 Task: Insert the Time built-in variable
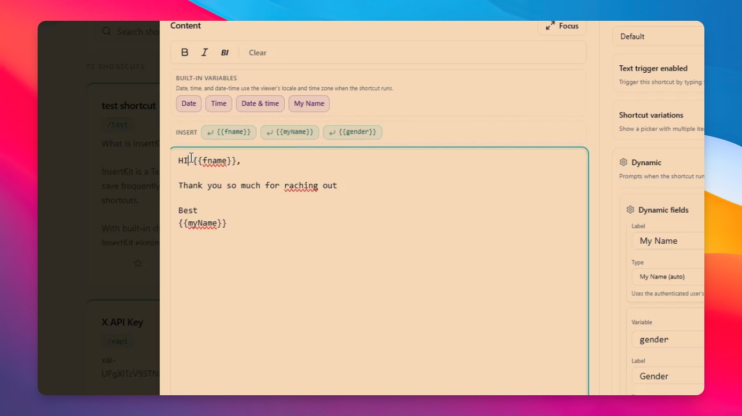219,103
